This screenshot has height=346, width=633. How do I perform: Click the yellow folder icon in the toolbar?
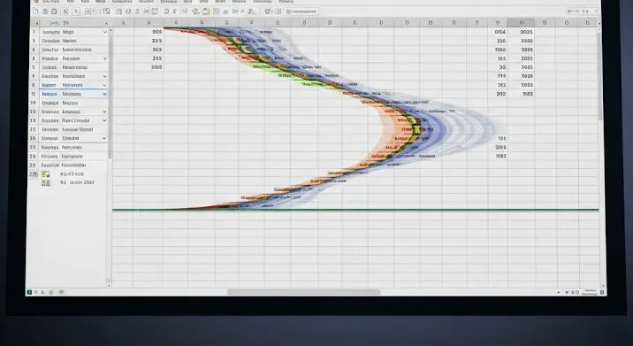pos(206,12)
